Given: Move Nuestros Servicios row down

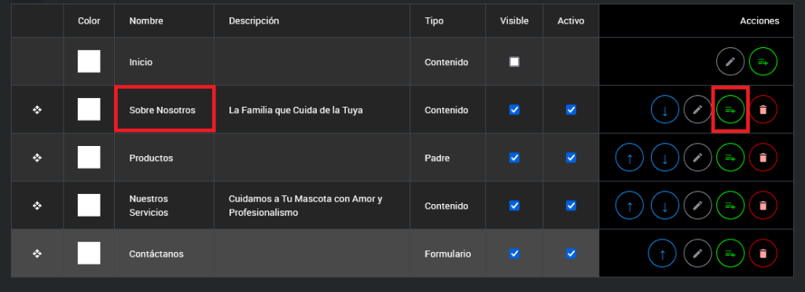Looking at the screenshot, I should [665, 206].
